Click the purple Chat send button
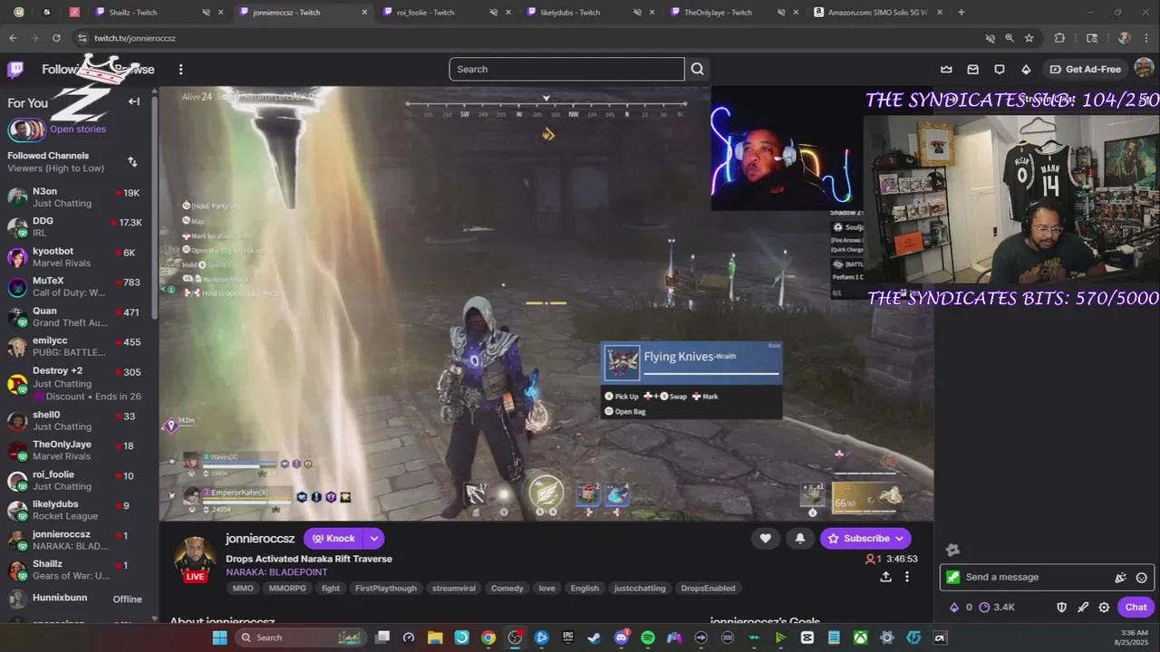The height and width of the screenshot is (652, 1160). pyautogui.click(x=1136, y=608)
